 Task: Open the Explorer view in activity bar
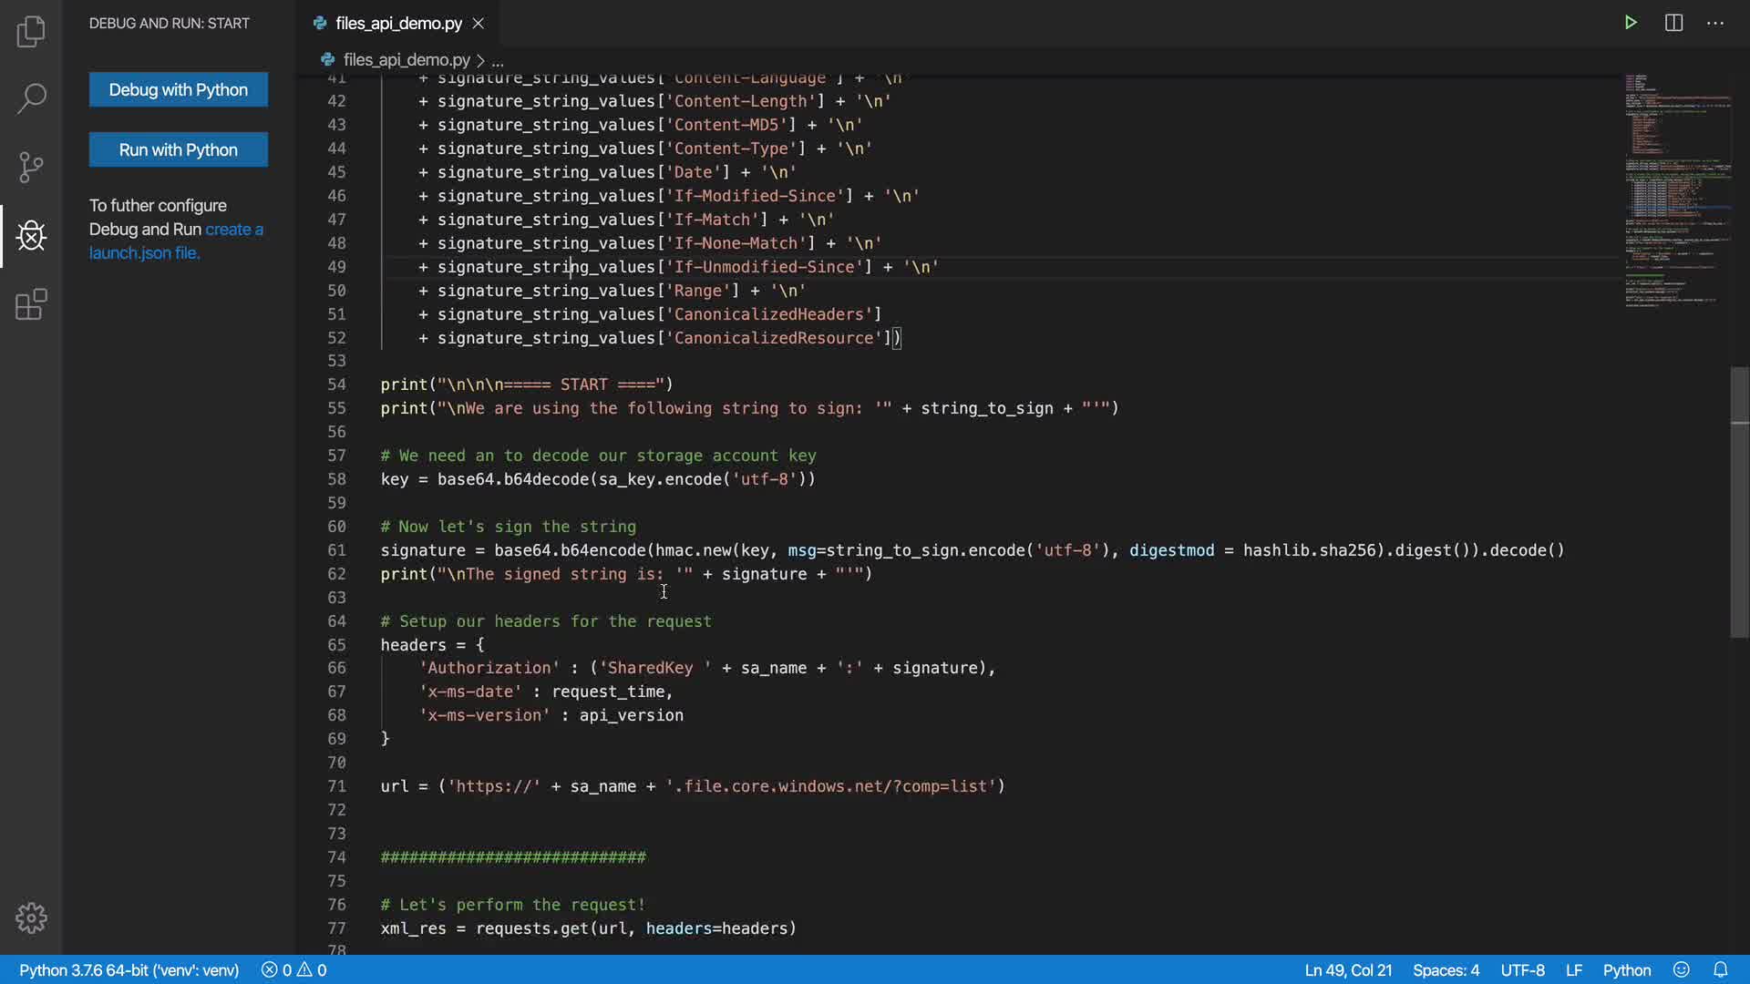(x=31, y=31)
